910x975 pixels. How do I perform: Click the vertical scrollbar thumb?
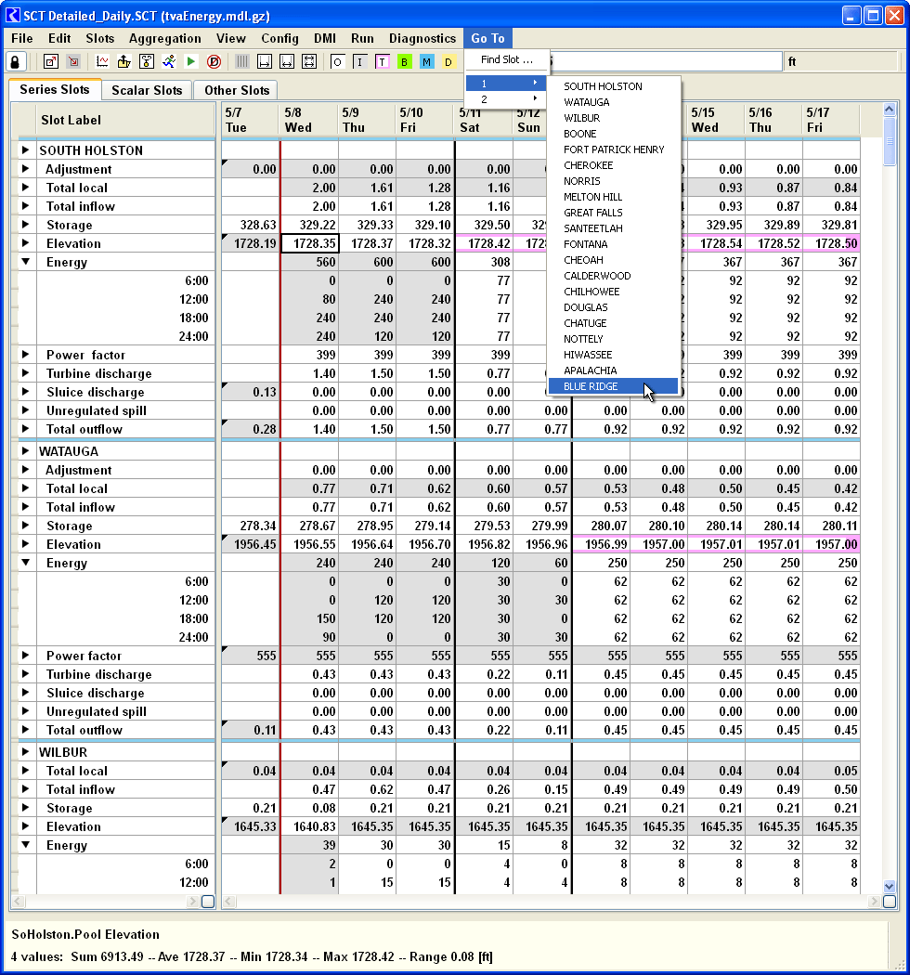pos(890,142)
